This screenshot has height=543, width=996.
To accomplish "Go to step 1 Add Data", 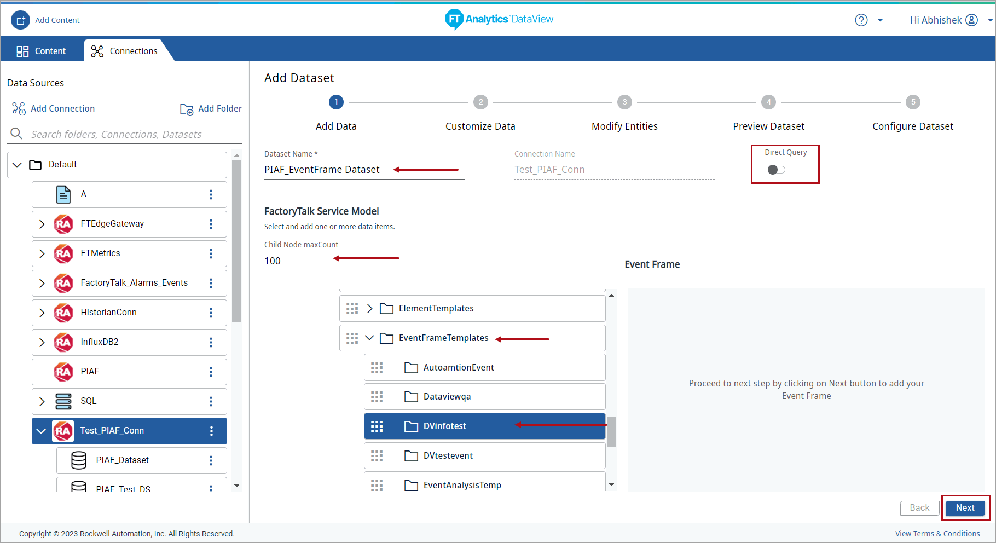I will 336,102.
